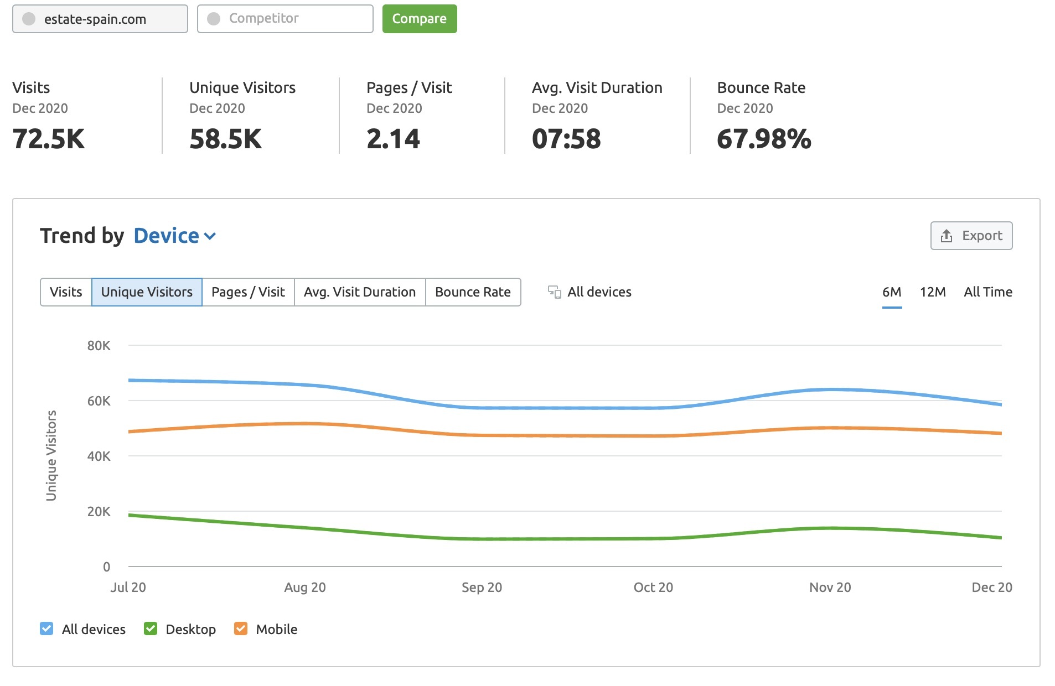The width and height of the screenshot is (1055, 686).
Task: Click the 67.98% bounce rate value
Action: tap(764, 138)
